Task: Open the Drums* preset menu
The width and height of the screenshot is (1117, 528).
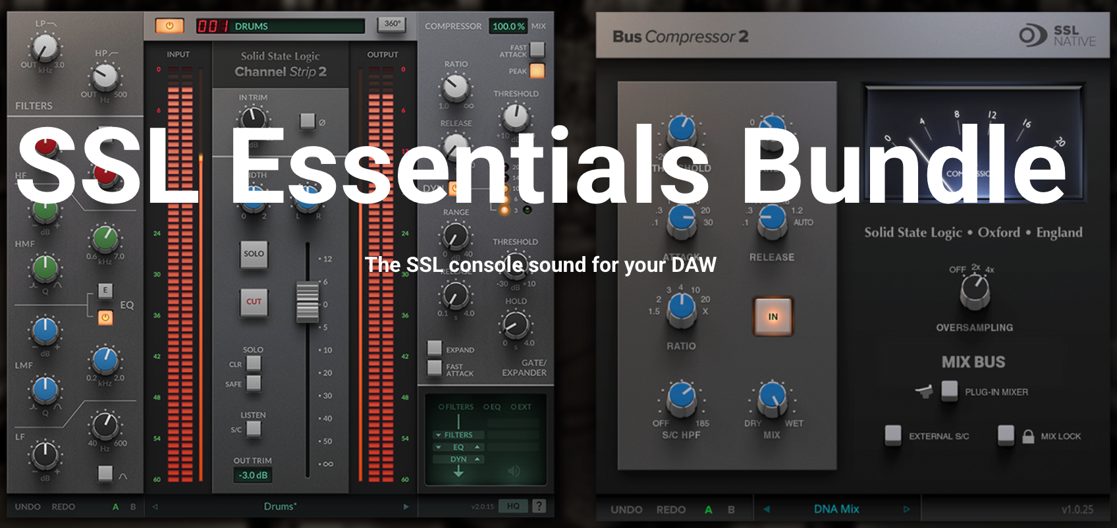Action: coord(281,506)
